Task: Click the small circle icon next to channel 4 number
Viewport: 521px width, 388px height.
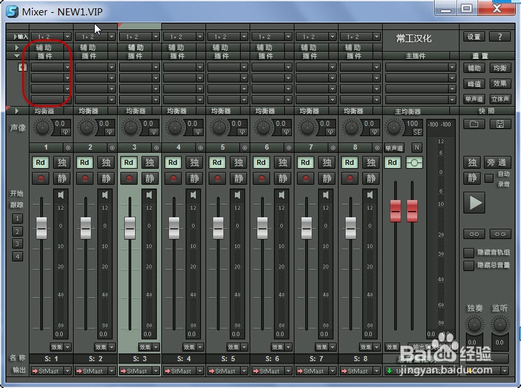Action: [201, 148]
